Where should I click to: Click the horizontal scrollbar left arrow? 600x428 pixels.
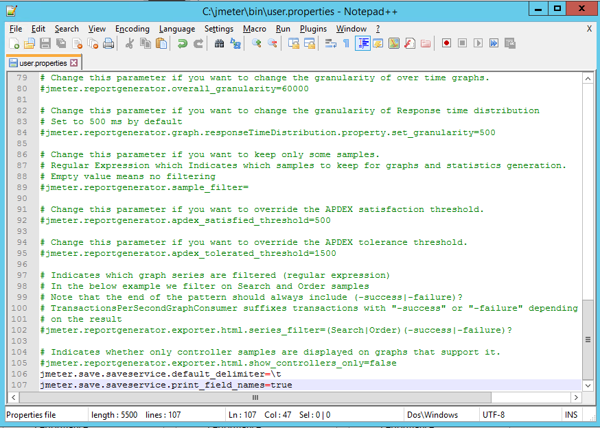click(14, 397)
